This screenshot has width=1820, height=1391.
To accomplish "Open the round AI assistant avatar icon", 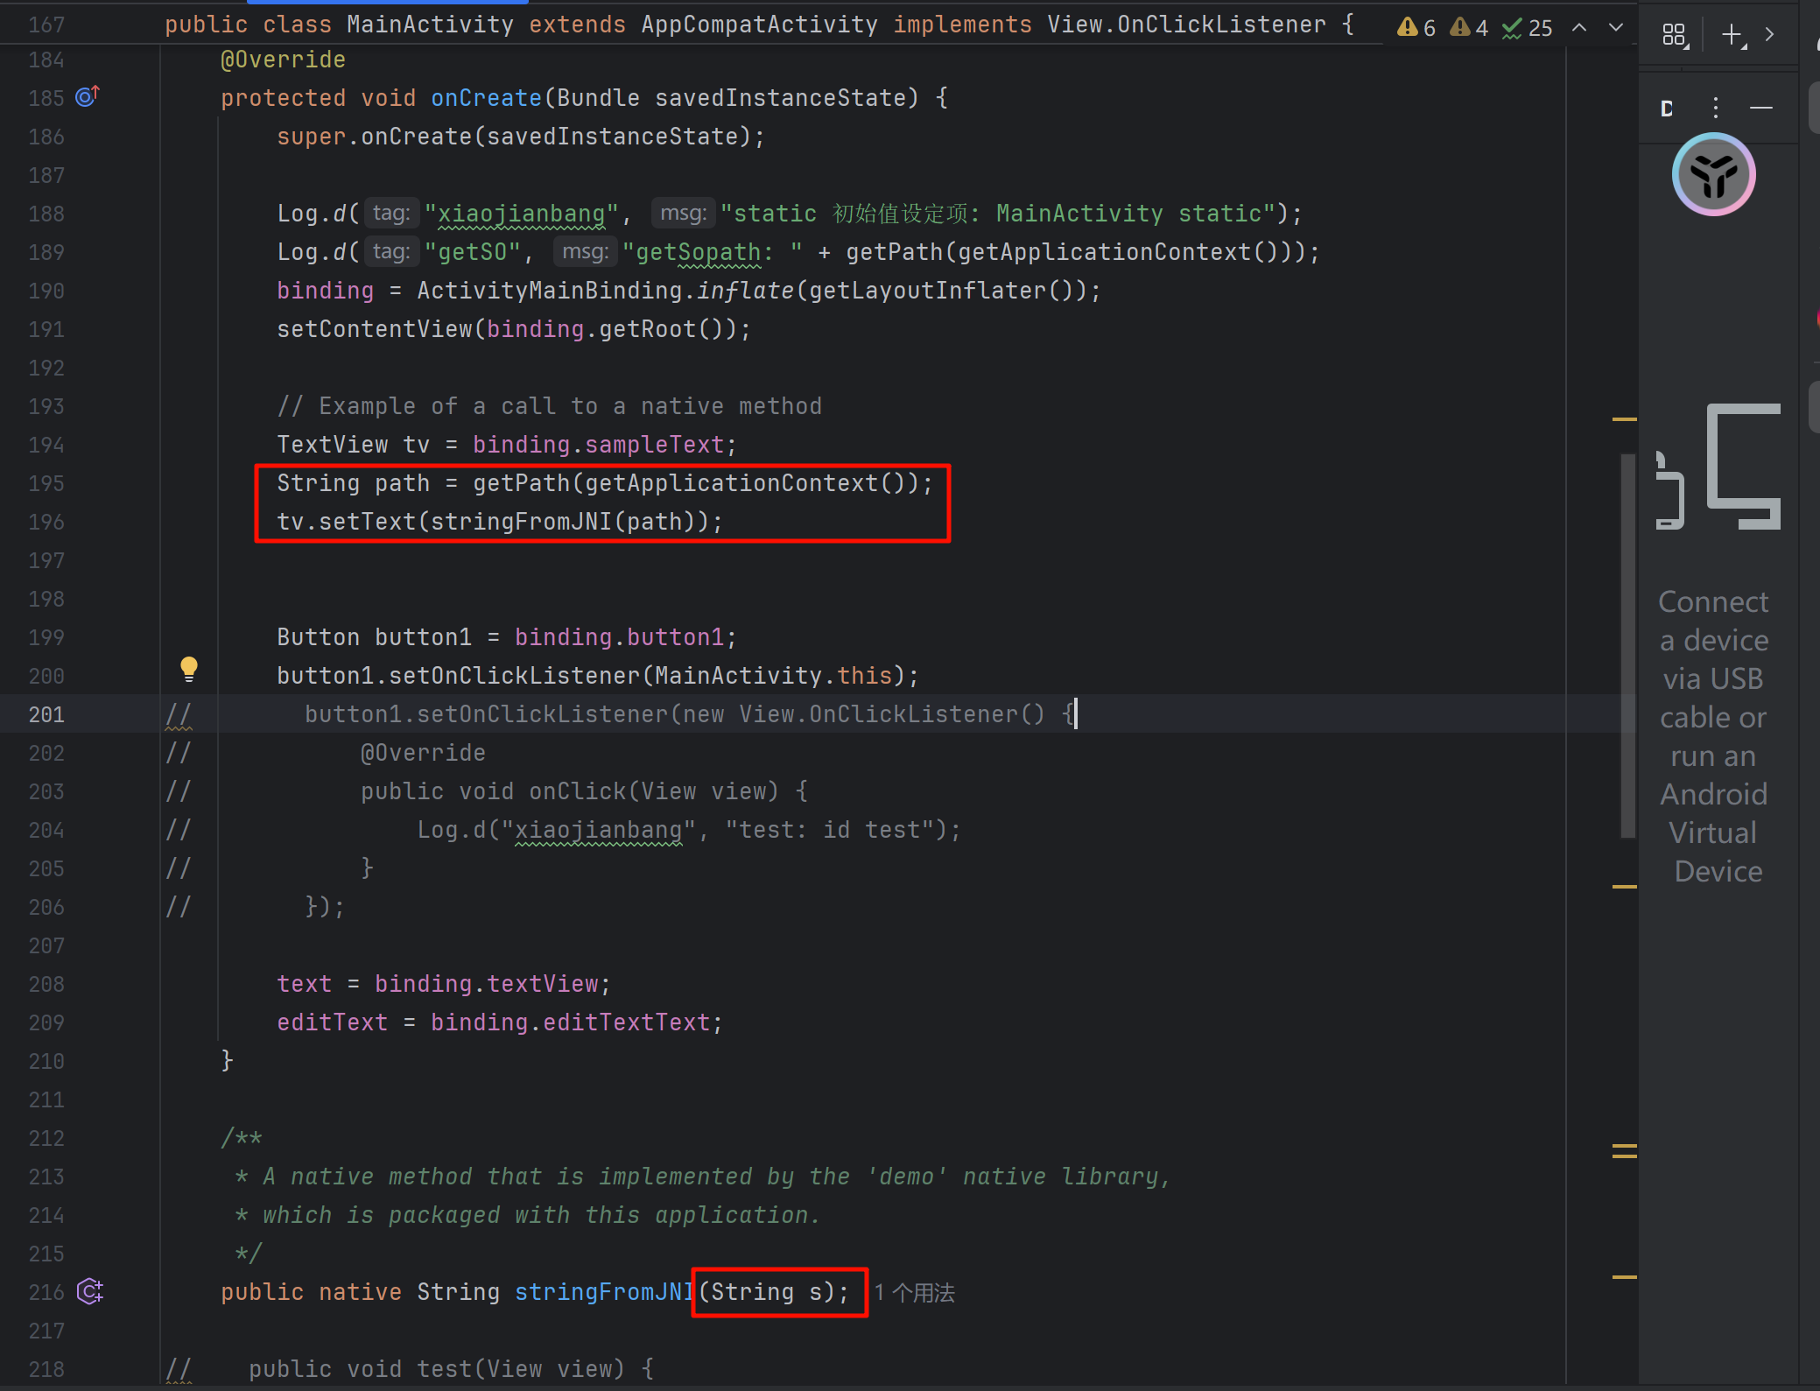I will tap(1713, 175).
